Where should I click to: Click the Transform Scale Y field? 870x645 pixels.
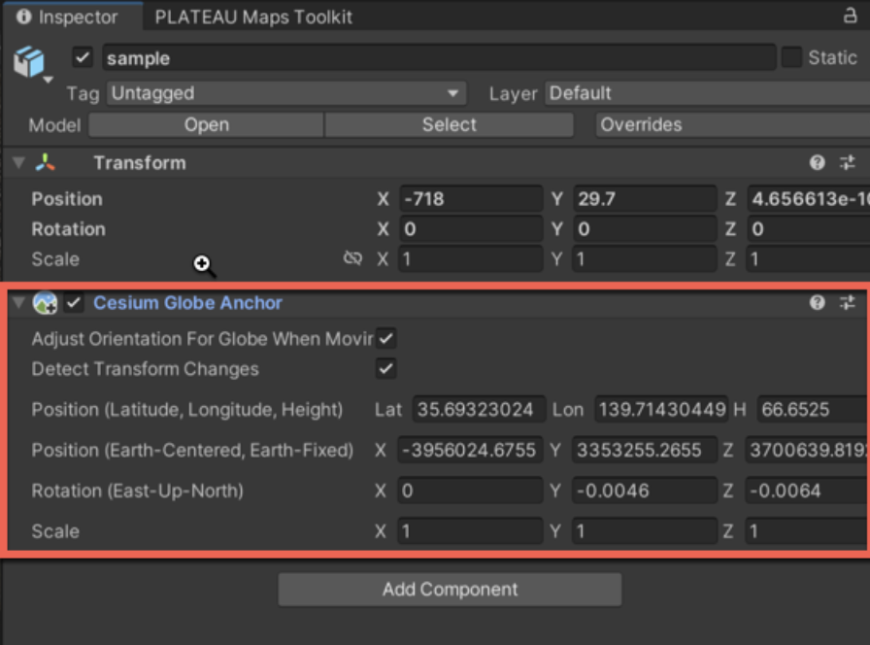645,258
